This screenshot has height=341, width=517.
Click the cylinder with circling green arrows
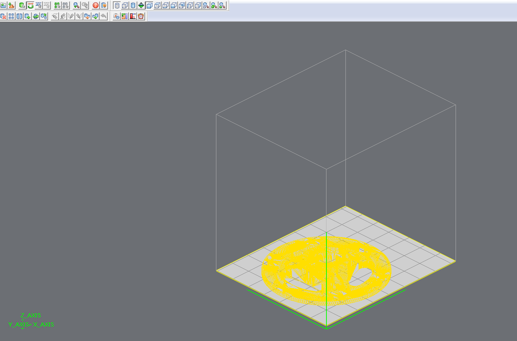pyautogui.click(x=36, y=16)
